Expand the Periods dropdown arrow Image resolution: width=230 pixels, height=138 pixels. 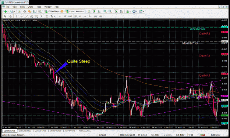(x=137, y=11)
